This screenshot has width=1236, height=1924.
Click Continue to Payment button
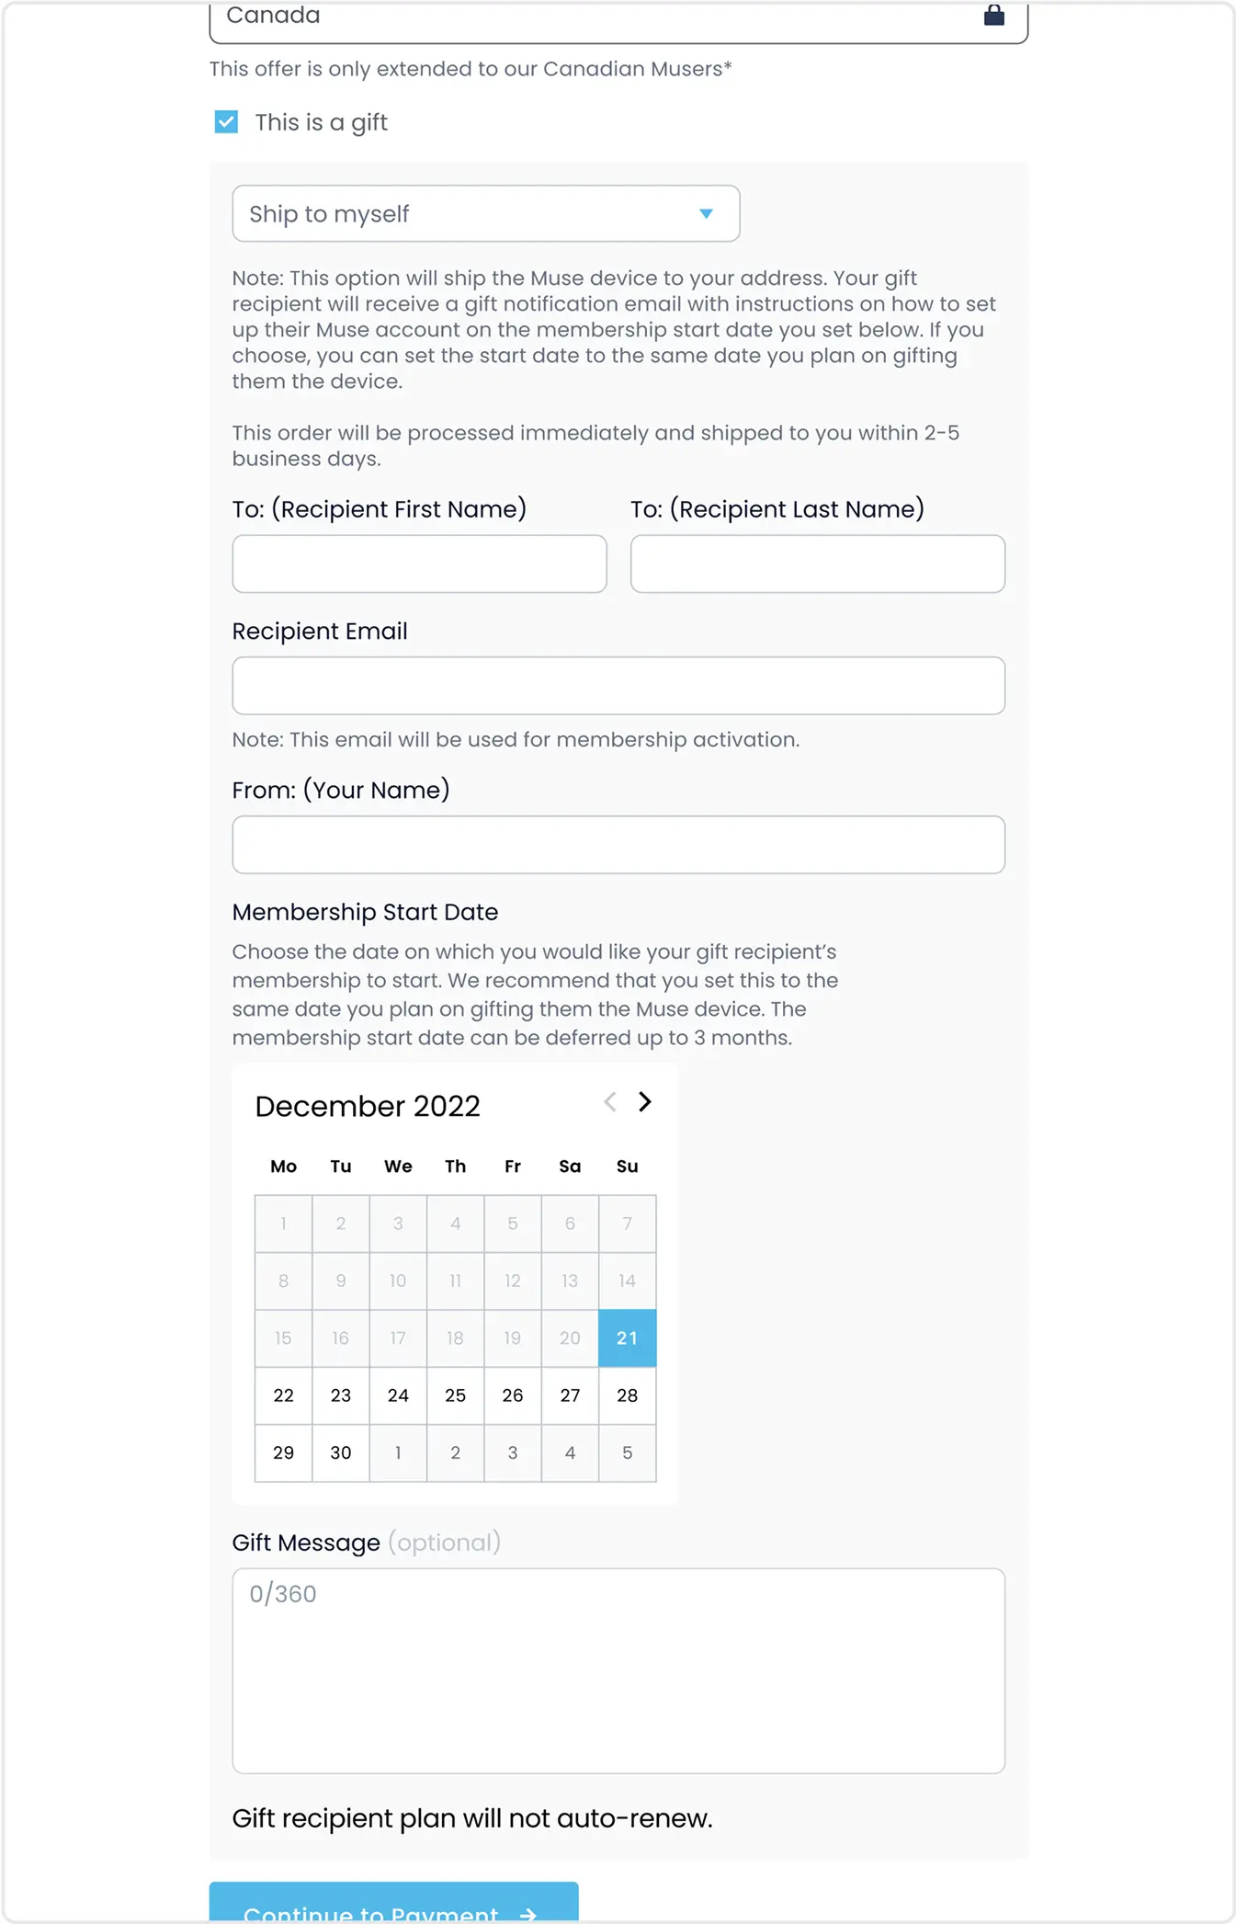(x=393, y=1902)
